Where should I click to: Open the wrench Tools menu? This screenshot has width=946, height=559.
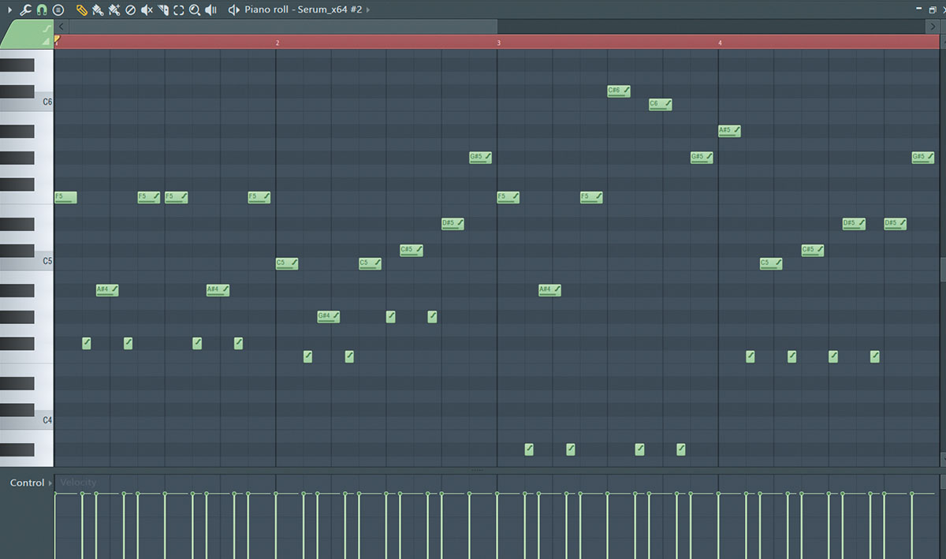[x=25, y=9]
